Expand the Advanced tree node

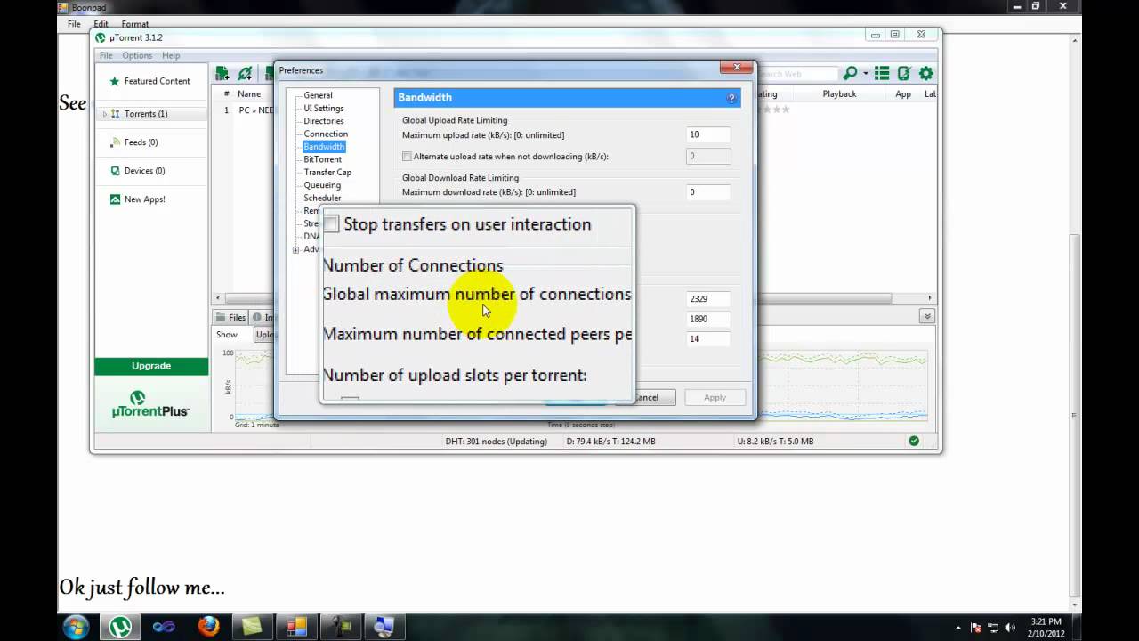(295, 249)
